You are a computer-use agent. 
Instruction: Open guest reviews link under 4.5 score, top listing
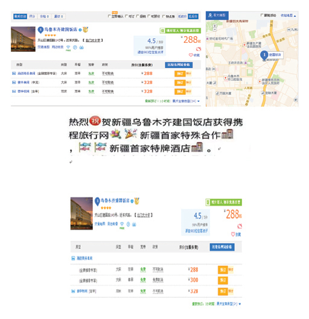[x=150, y=52]
